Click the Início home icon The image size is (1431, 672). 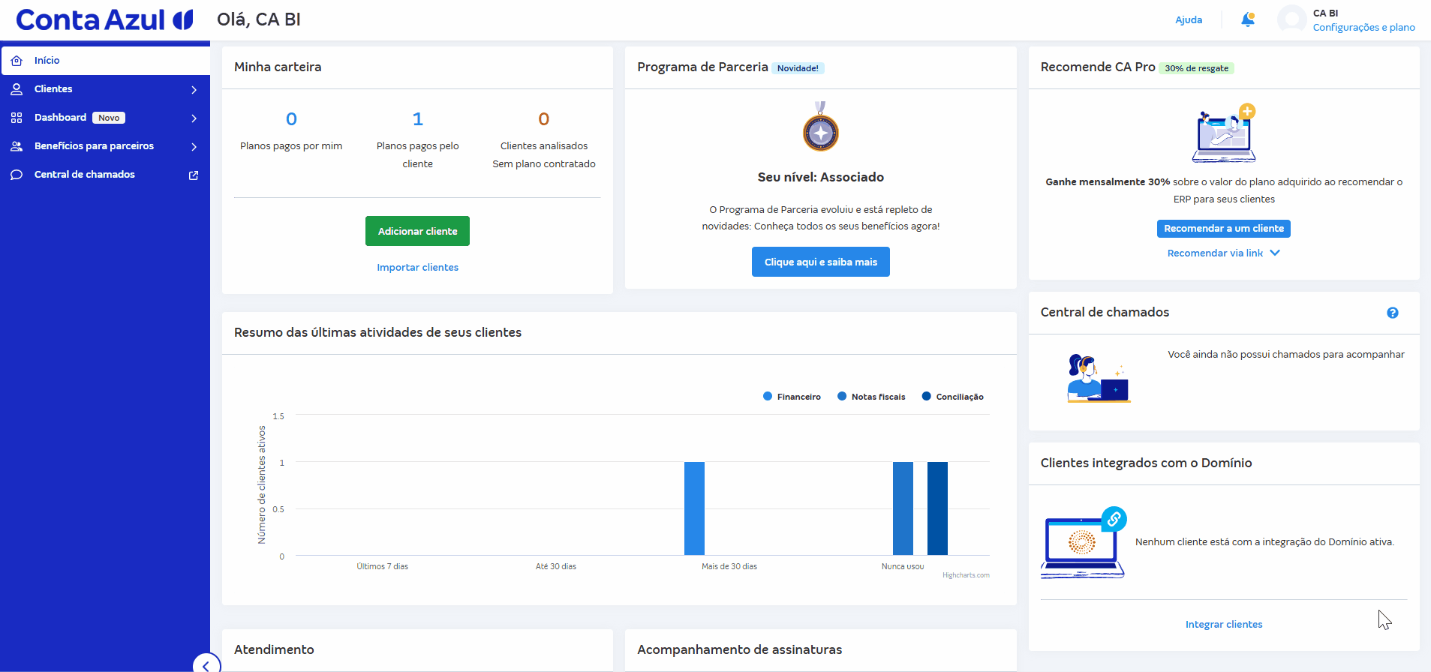click(17, 61)
